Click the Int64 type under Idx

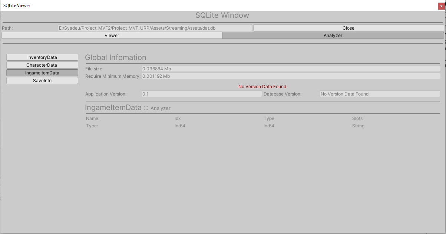180,126
